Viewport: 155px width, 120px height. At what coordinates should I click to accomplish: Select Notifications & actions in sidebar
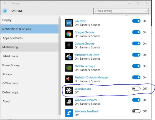point(29,29)
